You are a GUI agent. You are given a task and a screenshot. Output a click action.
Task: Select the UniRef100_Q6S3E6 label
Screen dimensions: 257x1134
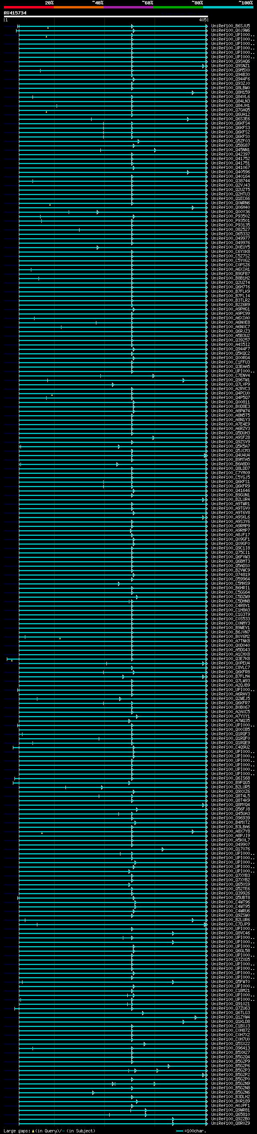230,119
